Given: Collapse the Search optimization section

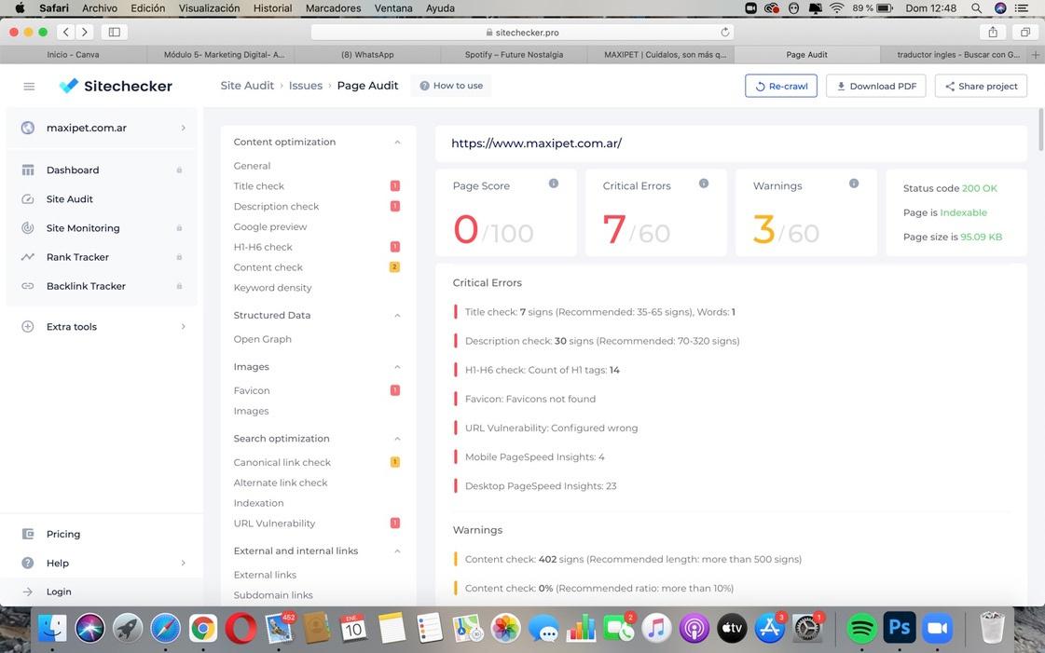Looking at the screenshot, I should click(x=397, y=439).
